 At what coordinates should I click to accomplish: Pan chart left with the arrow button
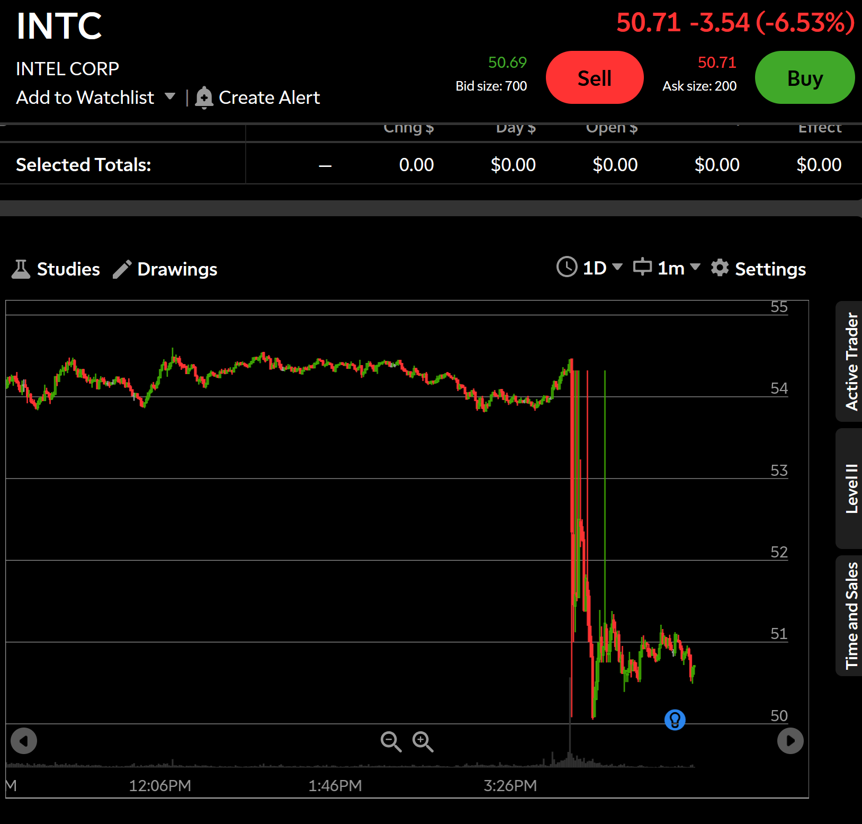[x=24, y=740]
